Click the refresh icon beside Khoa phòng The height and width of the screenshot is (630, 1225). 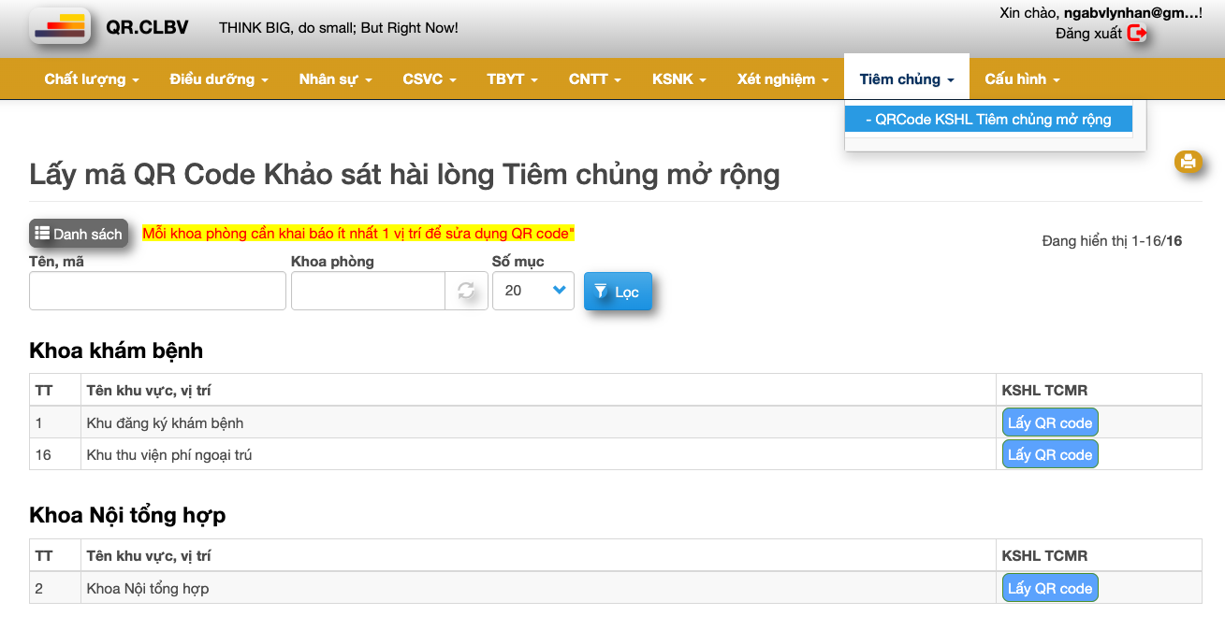(x=466, y=291)
